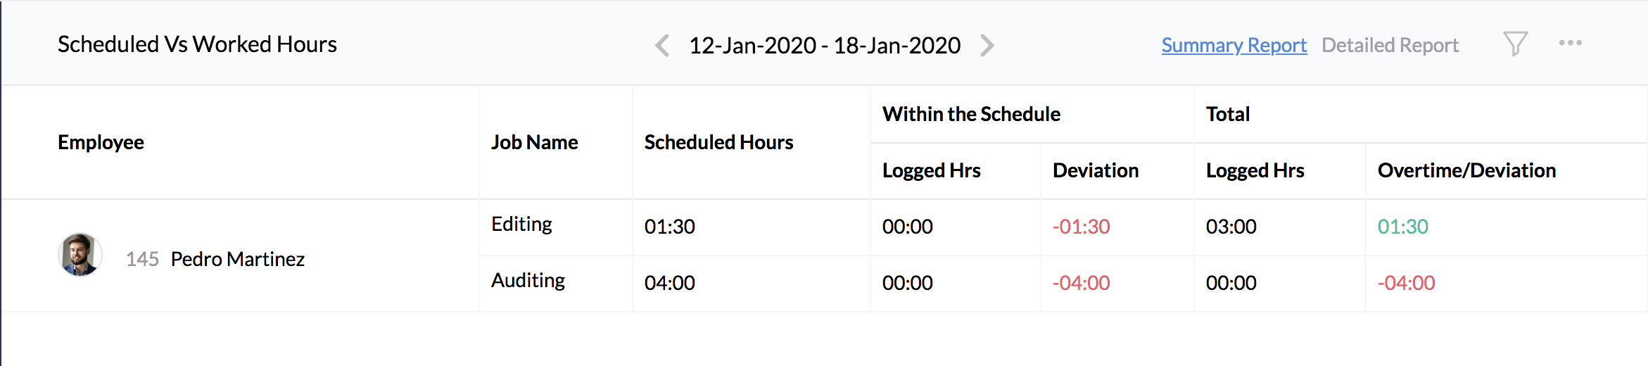Click the Auditing scheduled hours 04:00

point(669,283)
